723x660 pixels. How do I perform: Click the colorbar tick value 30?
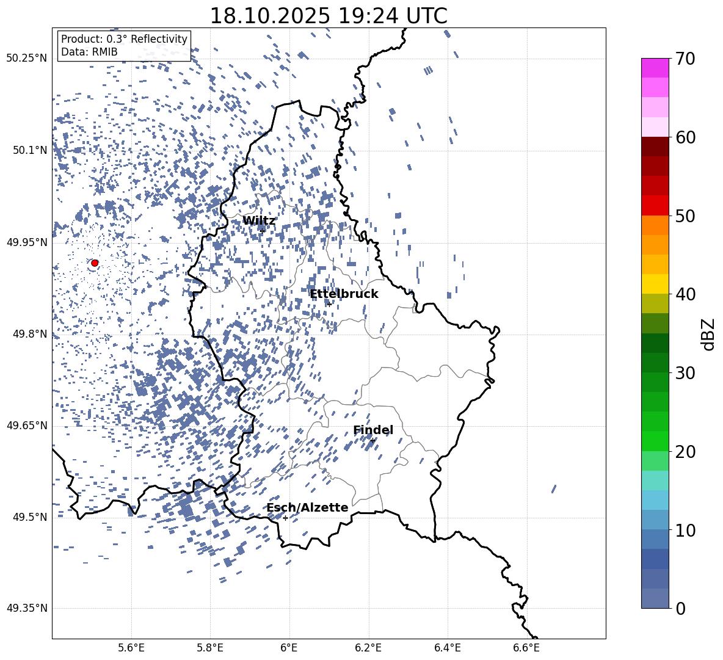685,373
